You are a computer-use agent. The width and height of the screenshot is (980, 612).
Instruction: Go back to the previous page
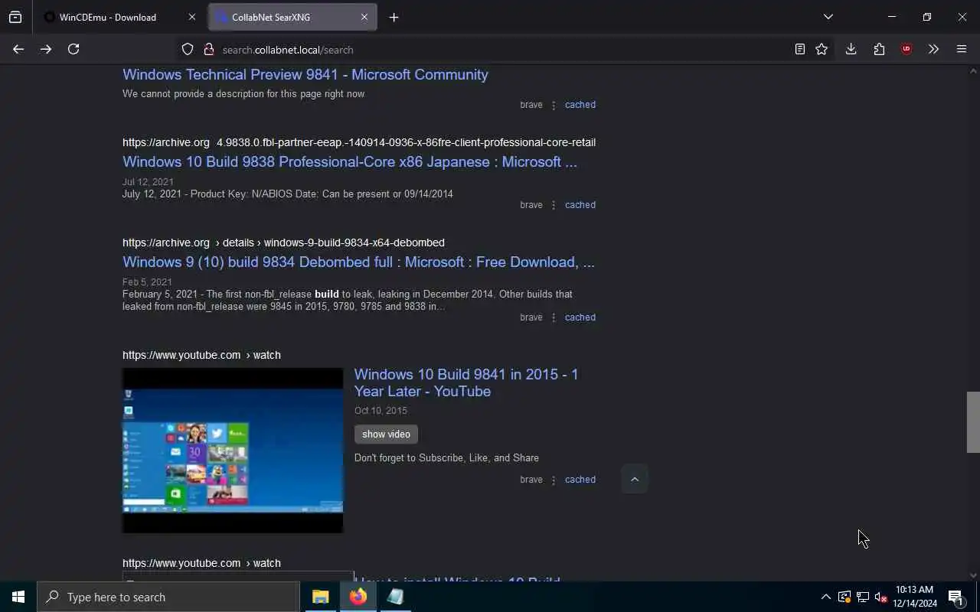pos(18,49)
